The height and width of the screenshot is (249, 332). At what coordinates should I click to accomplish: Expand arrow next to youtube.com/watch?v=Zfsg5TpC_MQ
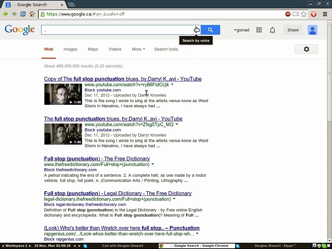click(x=177, y=124)
